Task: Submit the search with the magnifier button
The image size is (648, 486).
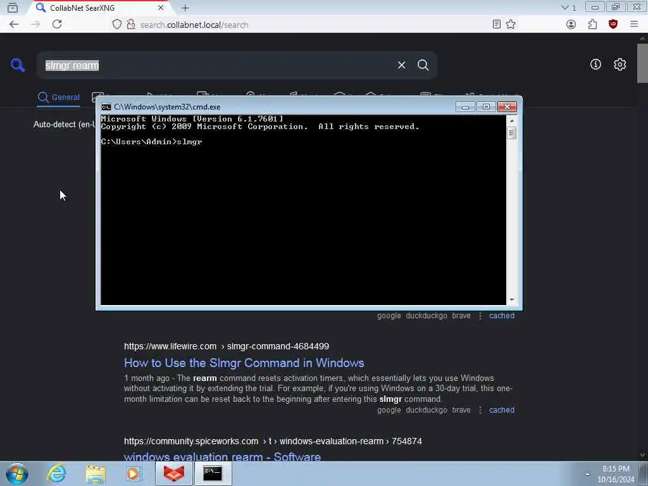Action: pyautogui.click(x=423, y=65)
